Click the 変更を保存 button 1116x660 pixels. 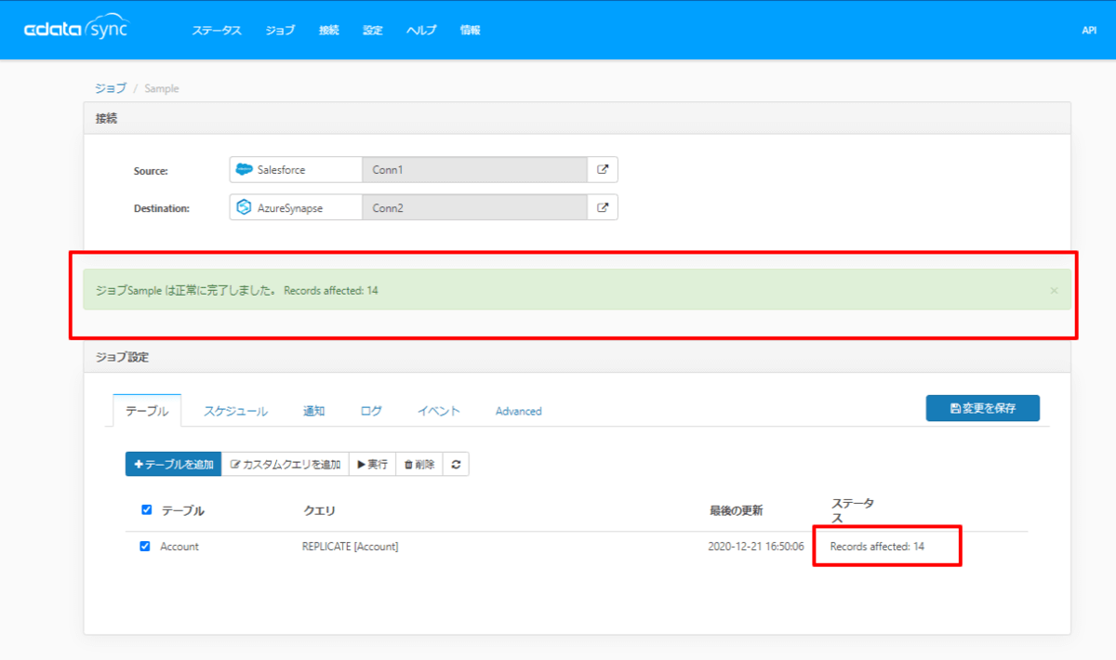(983, 408)
